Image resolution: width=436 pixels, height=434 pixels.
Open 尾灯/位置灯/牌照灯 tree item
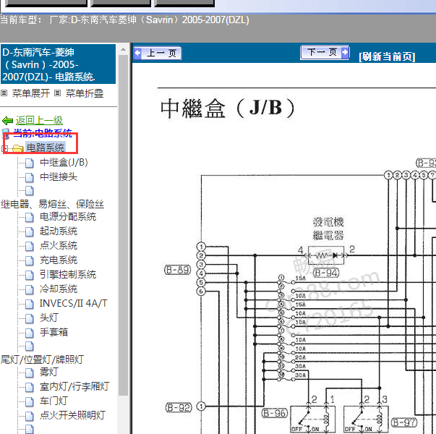pyautogui.click(x=42, y=359)
